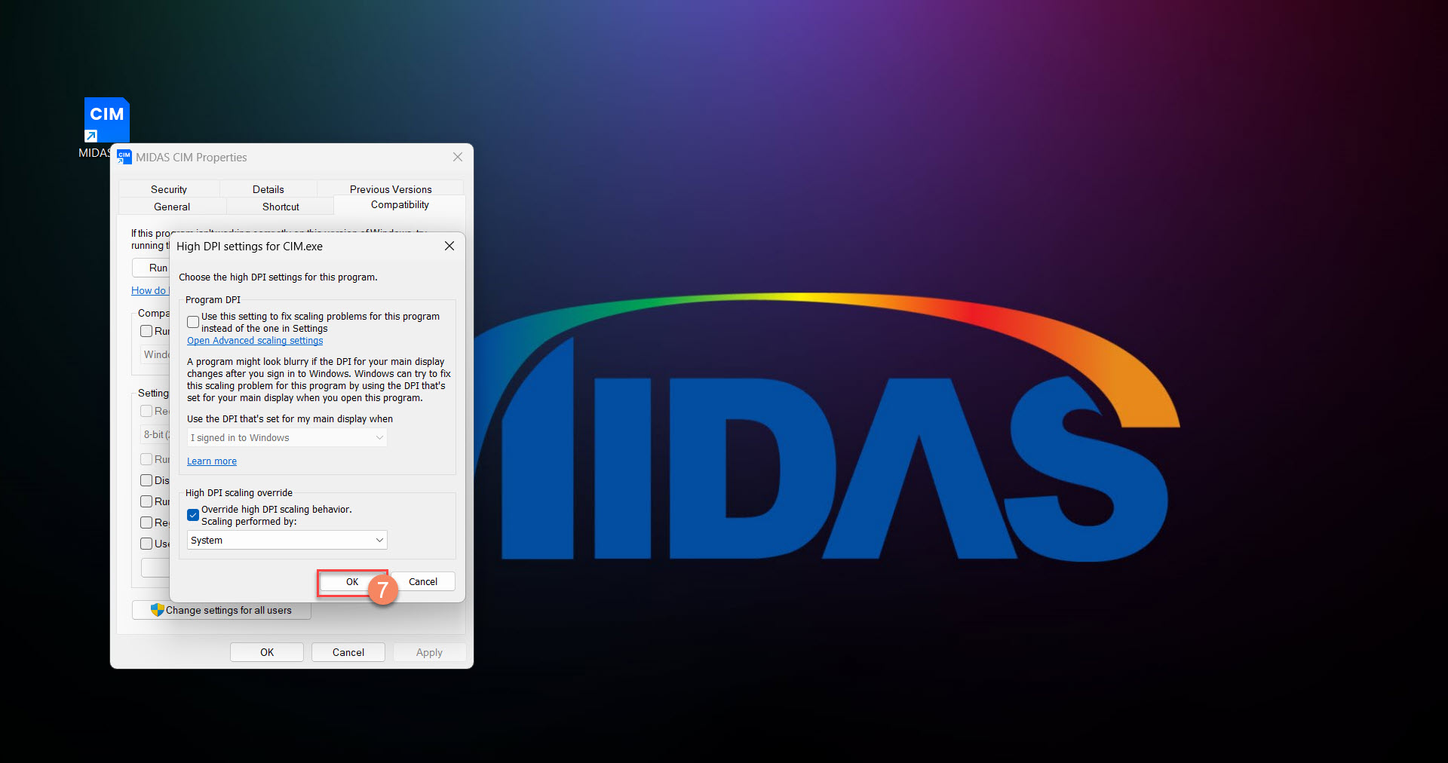1448x763 pixels.
Task: Switch to the Security tab
Action: 169,189
